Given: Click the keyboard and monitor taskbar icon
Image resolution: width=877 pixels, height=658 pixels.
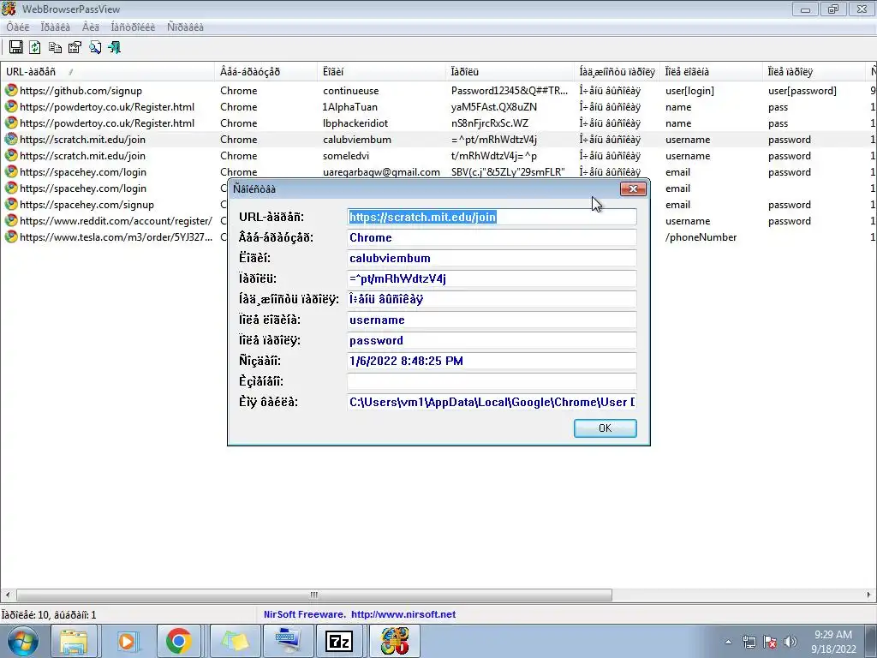Looking at the screenshot, I should click(x=288, y=641).
